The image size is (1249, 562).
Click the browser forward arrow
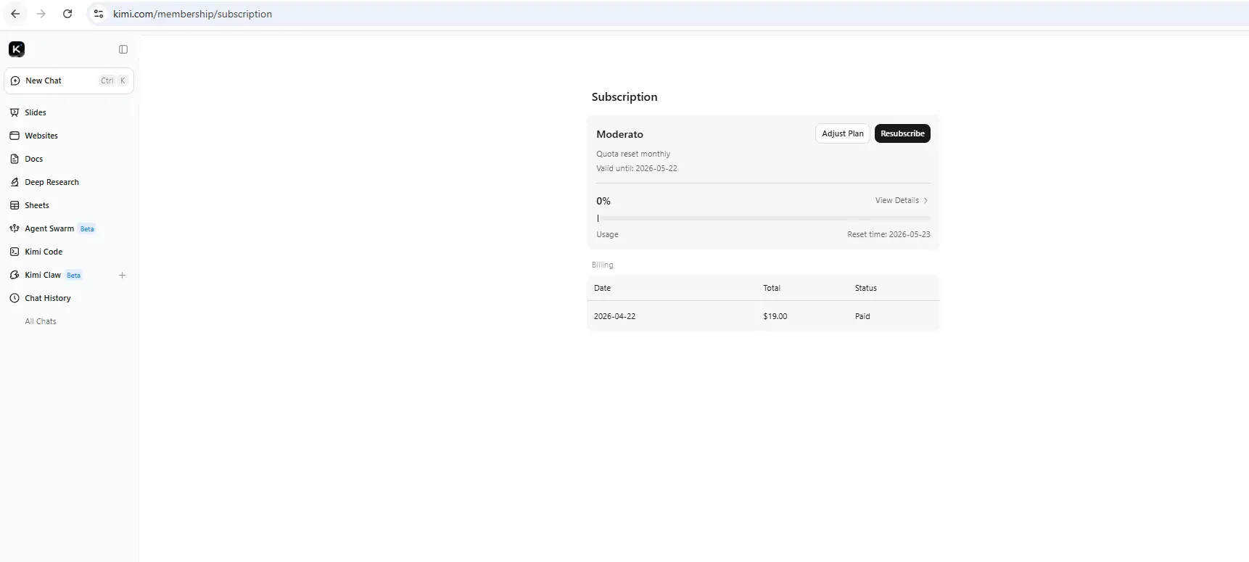click(x=41, y=14)
